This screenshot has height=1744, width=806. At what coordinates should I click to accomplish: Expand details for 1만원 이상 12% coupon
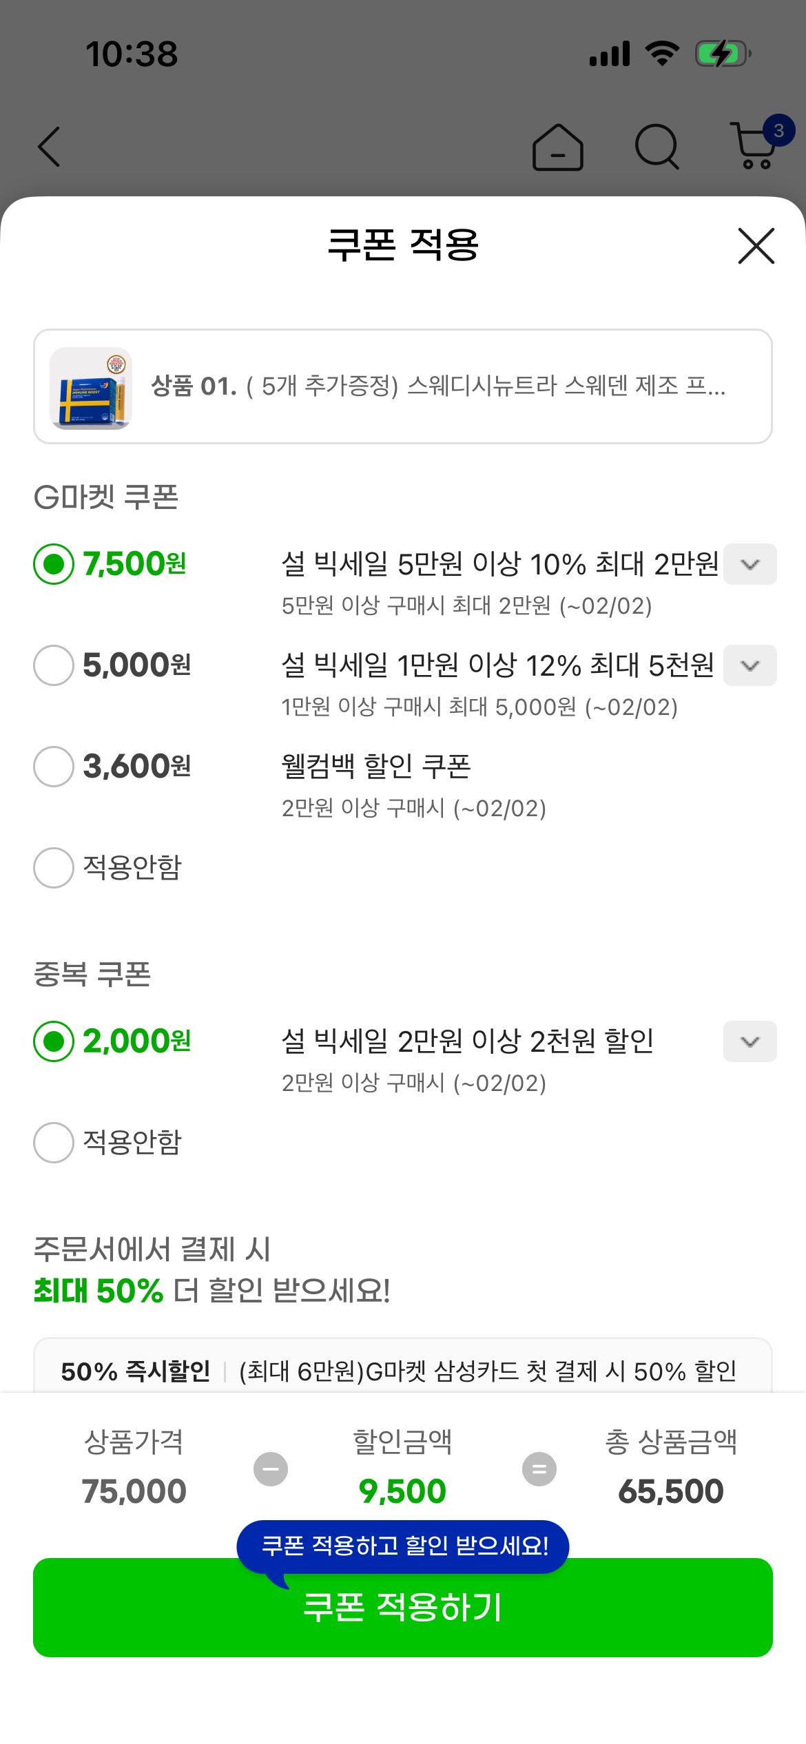(750, 665)
